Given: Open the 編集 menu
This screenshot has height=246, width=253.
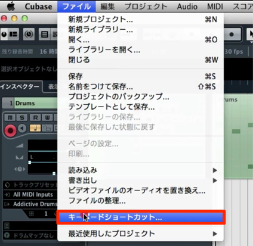Looking at the screenshot, I should click(107, 7).
